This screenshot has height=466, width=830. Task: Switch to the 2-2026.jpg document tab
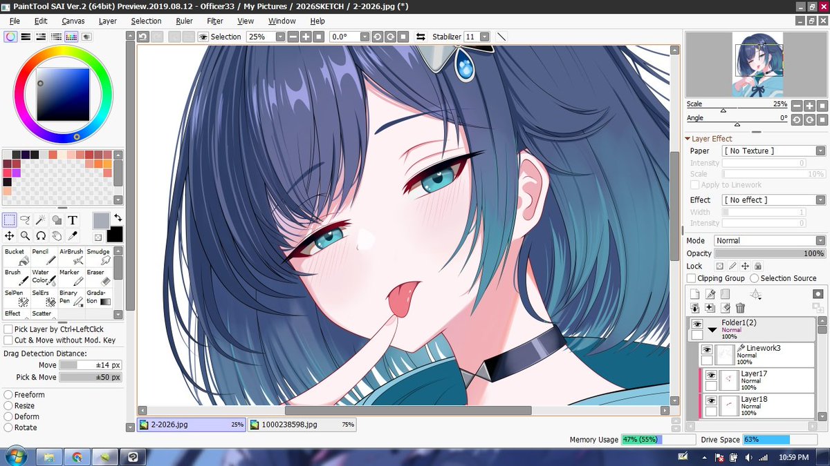pos(192,425)
